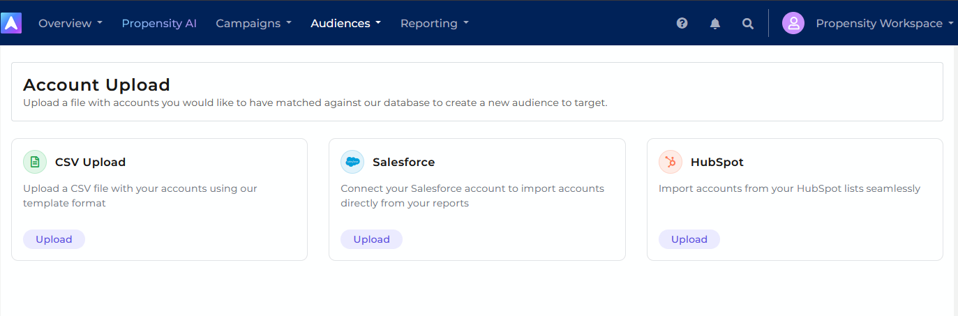Viewport: 958px width, 316px height.
Task: Click 'Upload a file with accounts' subtitle text
Action: 315,103
